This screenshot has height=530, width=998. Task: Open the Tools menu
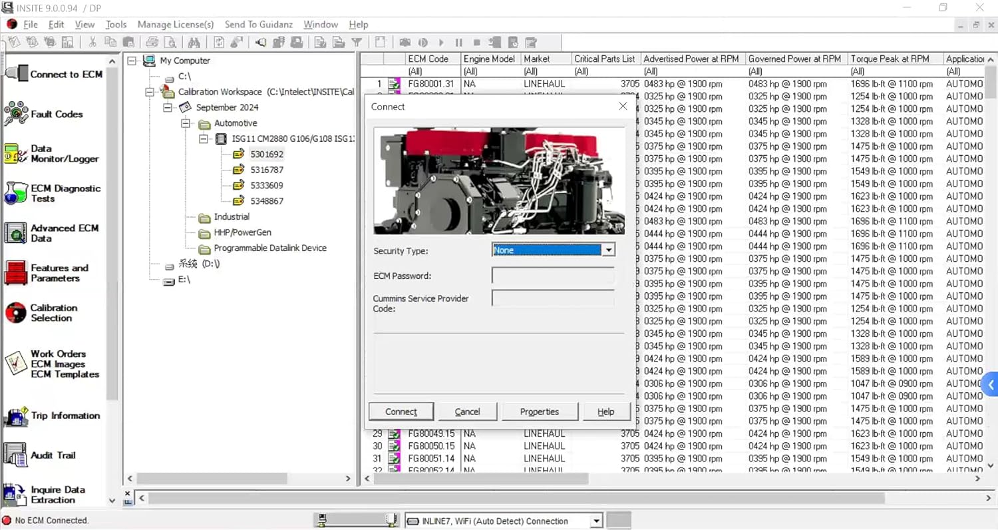(116, 24)
